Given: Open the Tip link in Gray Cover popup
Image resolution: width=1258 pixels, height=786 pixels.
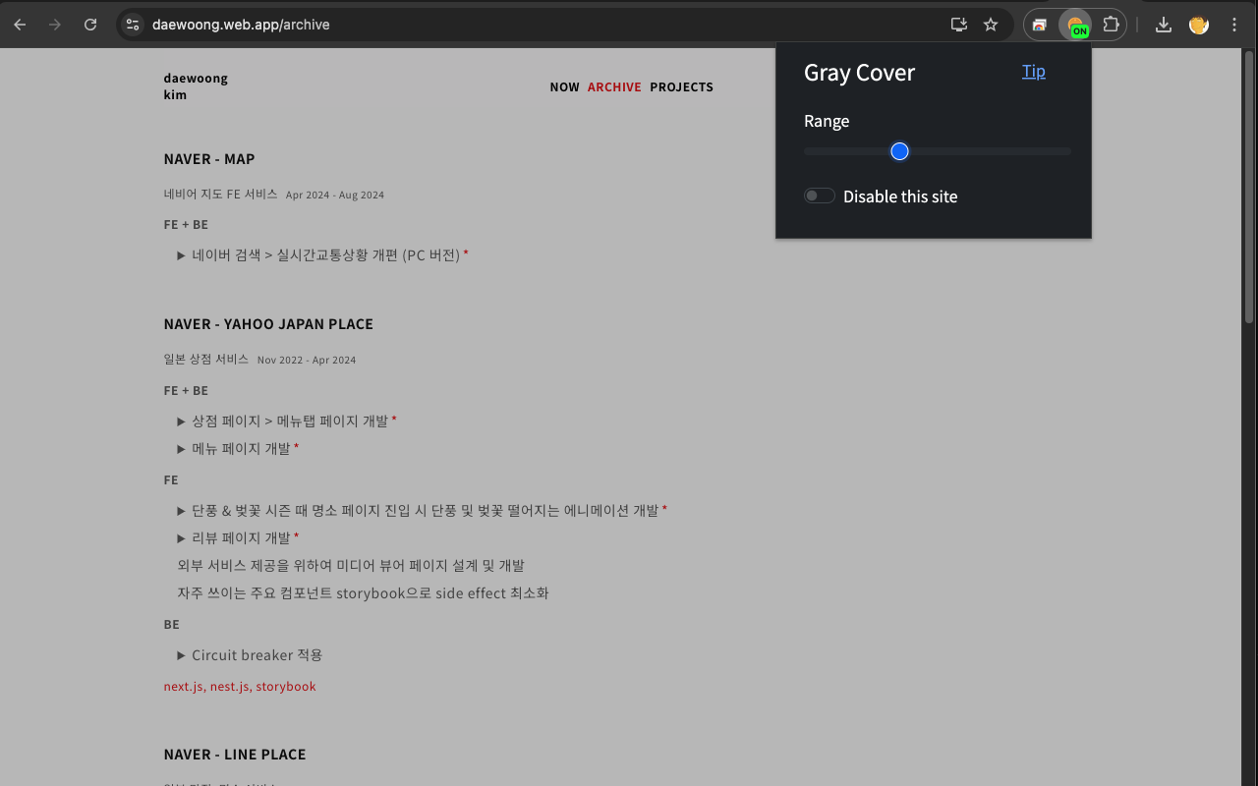Looking at the screenshot, I should click(x=1033, y=71).
